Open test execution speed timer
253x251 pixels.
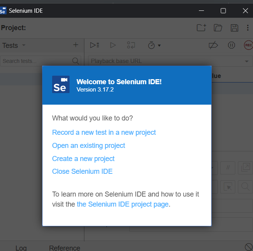(154, 45)
